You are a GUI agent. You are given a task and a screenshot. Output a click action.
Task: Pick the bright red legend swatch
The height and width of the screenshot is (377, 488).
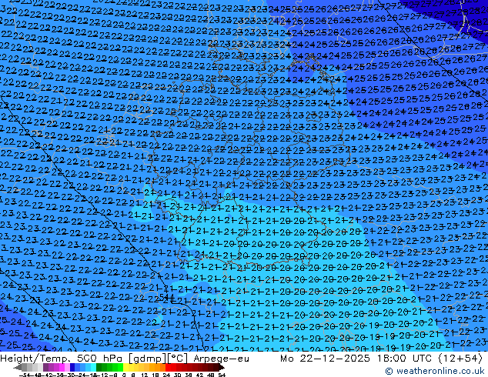pos(168,367)
